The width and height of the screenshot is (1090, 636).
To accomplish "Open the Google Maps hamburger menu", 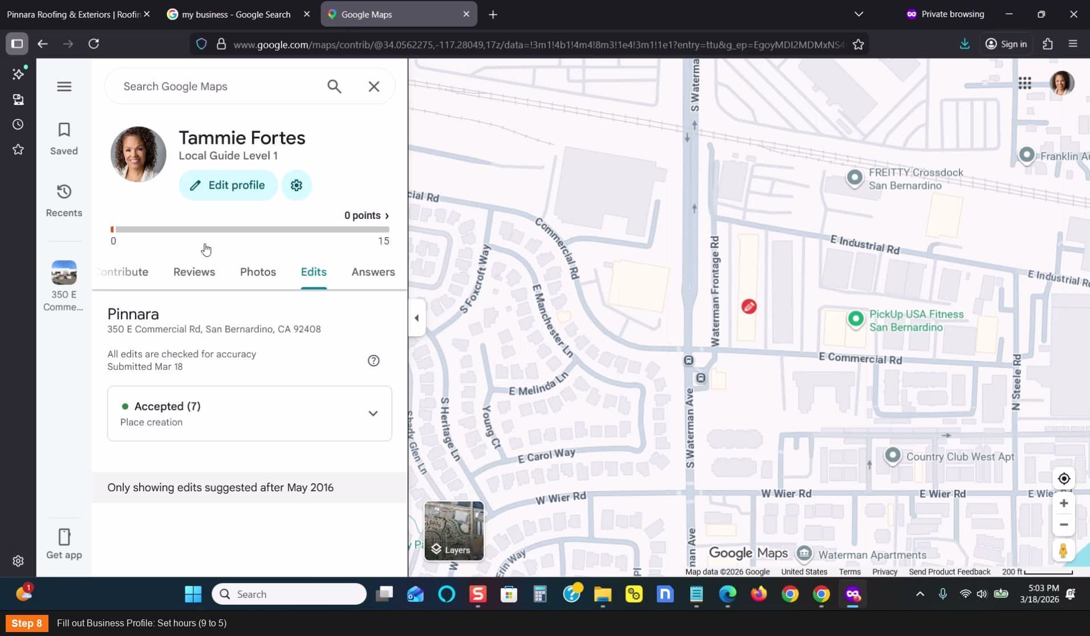I will (x=64, y=87).
